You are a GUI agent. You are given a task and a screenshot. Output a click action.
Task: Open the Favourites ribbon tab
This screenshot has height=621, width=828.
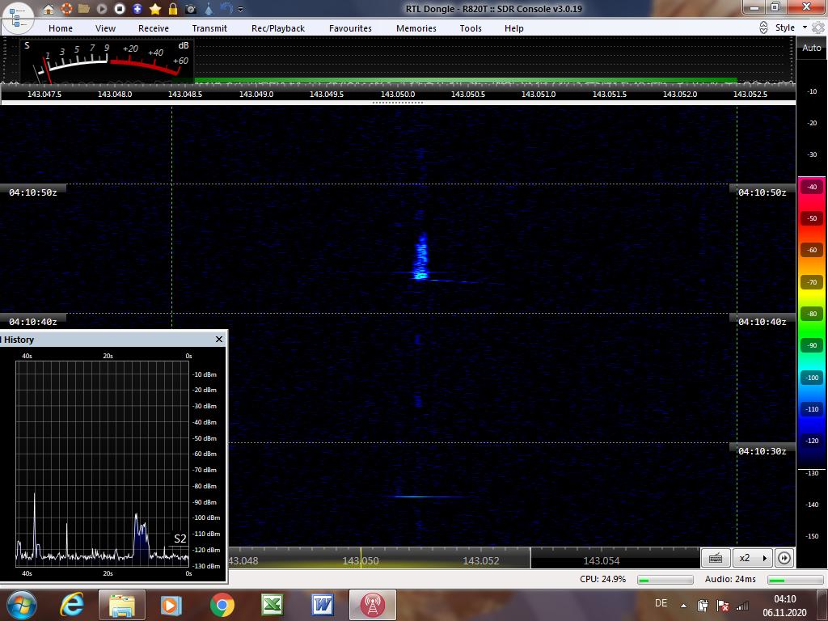click(x=350, y=28)
